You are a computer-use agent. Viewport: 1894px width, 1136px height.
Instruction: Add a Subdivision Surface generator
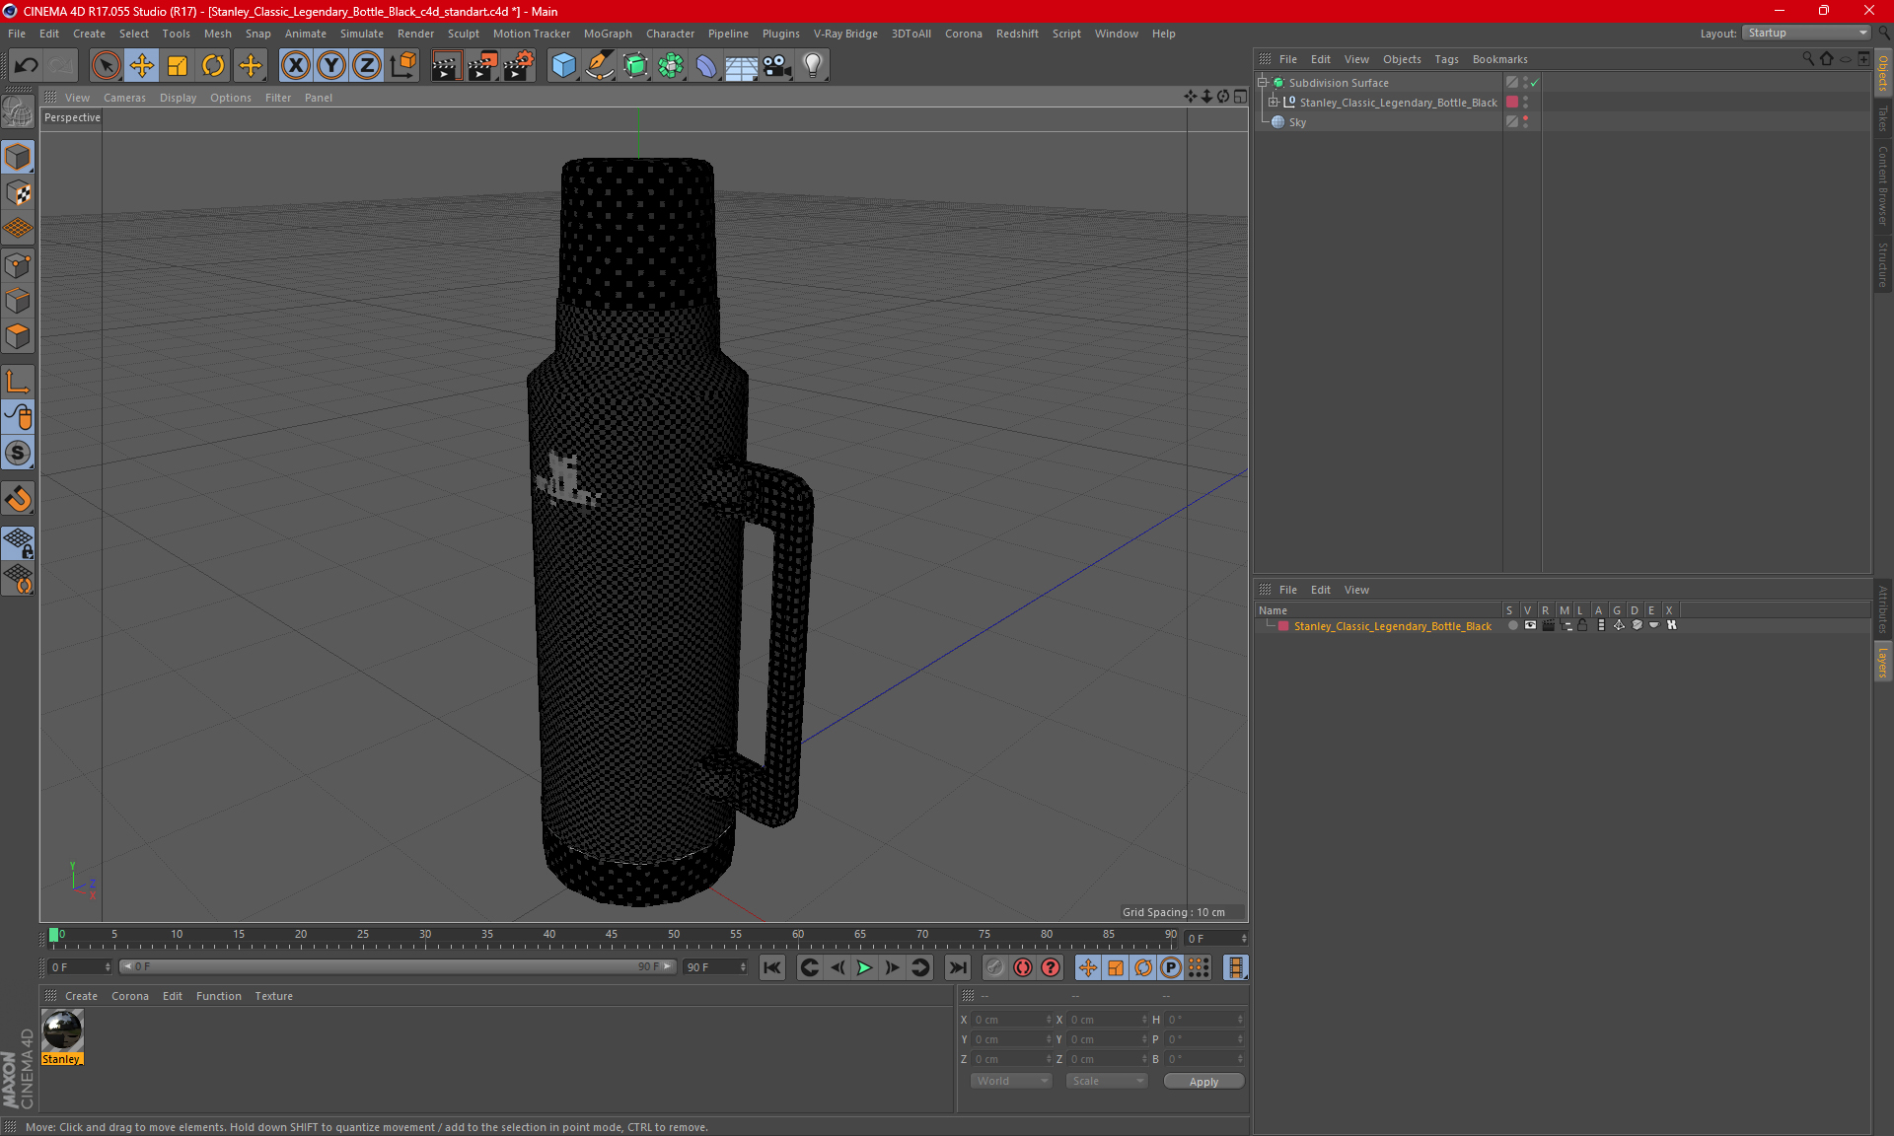(x=635, y=66)
